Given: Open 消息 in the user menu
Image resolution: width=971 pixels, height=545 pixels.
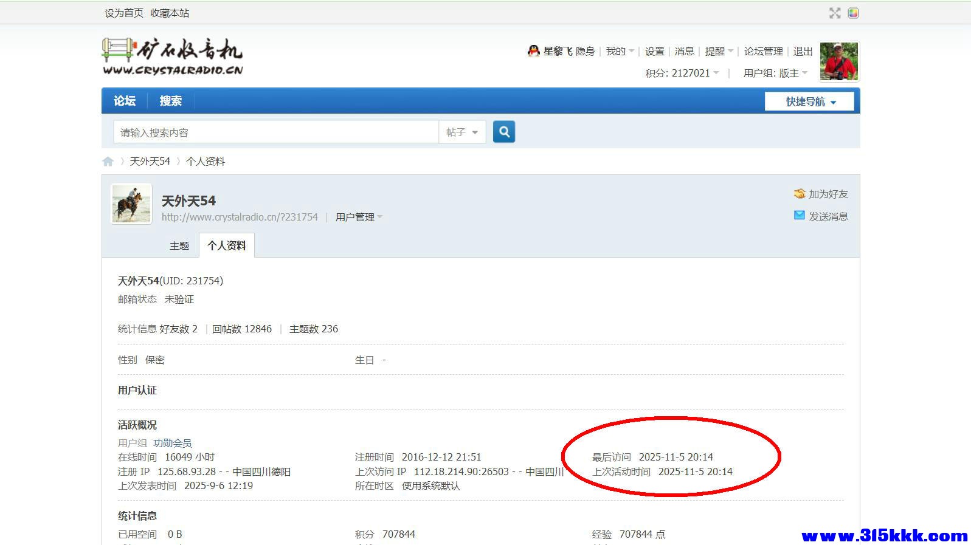Looking at the screenshot, I should tap(685, 52).
